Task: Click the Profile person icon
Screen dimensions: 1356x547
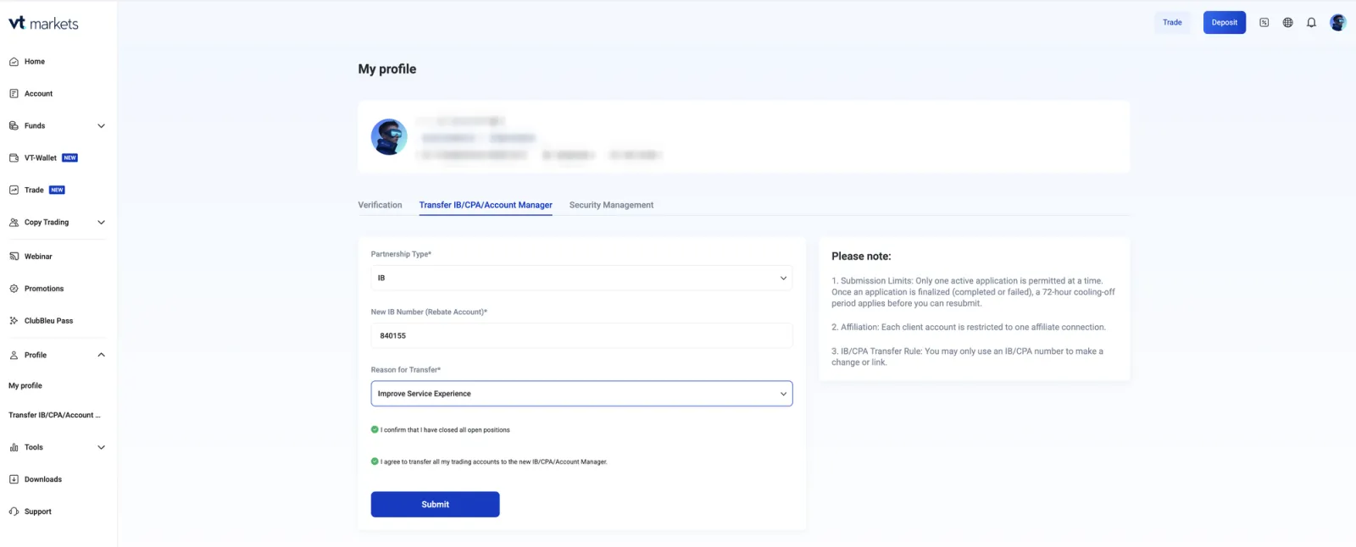Action: click(x=14, y=356)
